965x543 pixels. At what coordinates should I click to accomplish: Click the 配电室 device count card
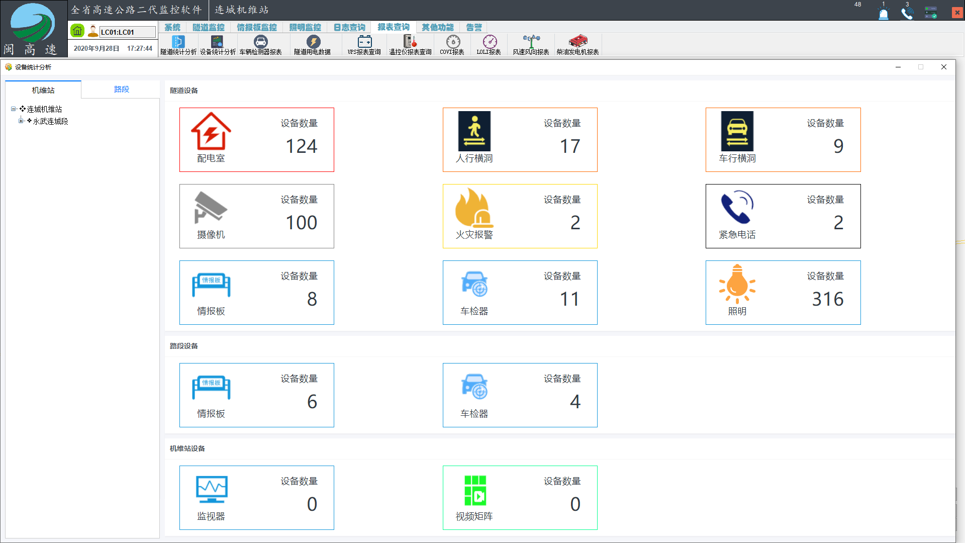(x=256, y=140)
